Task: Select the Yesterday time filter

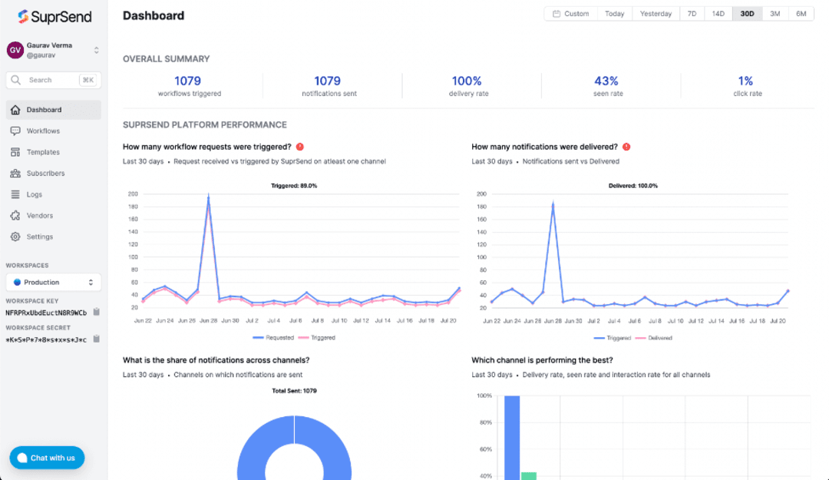Action: click(x=656, y=13)
